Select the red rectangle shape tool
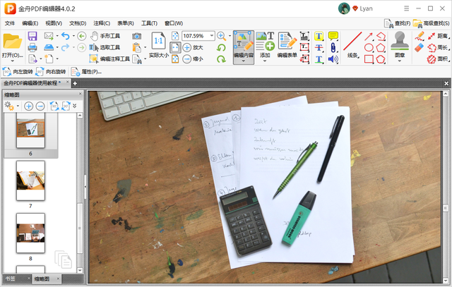 [369, 59]
